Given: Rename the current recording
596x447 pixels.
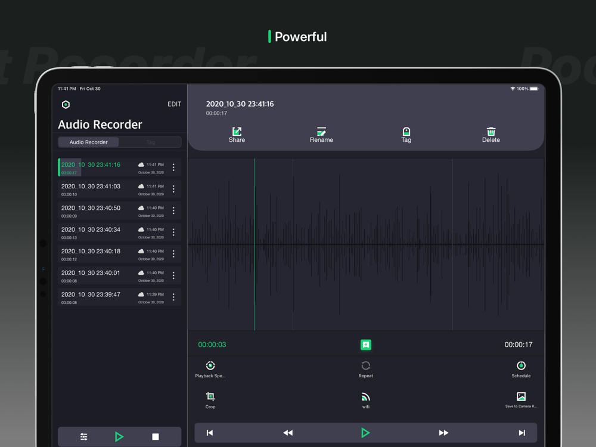Looking at the screenshot, I should [x=321, y=132].
